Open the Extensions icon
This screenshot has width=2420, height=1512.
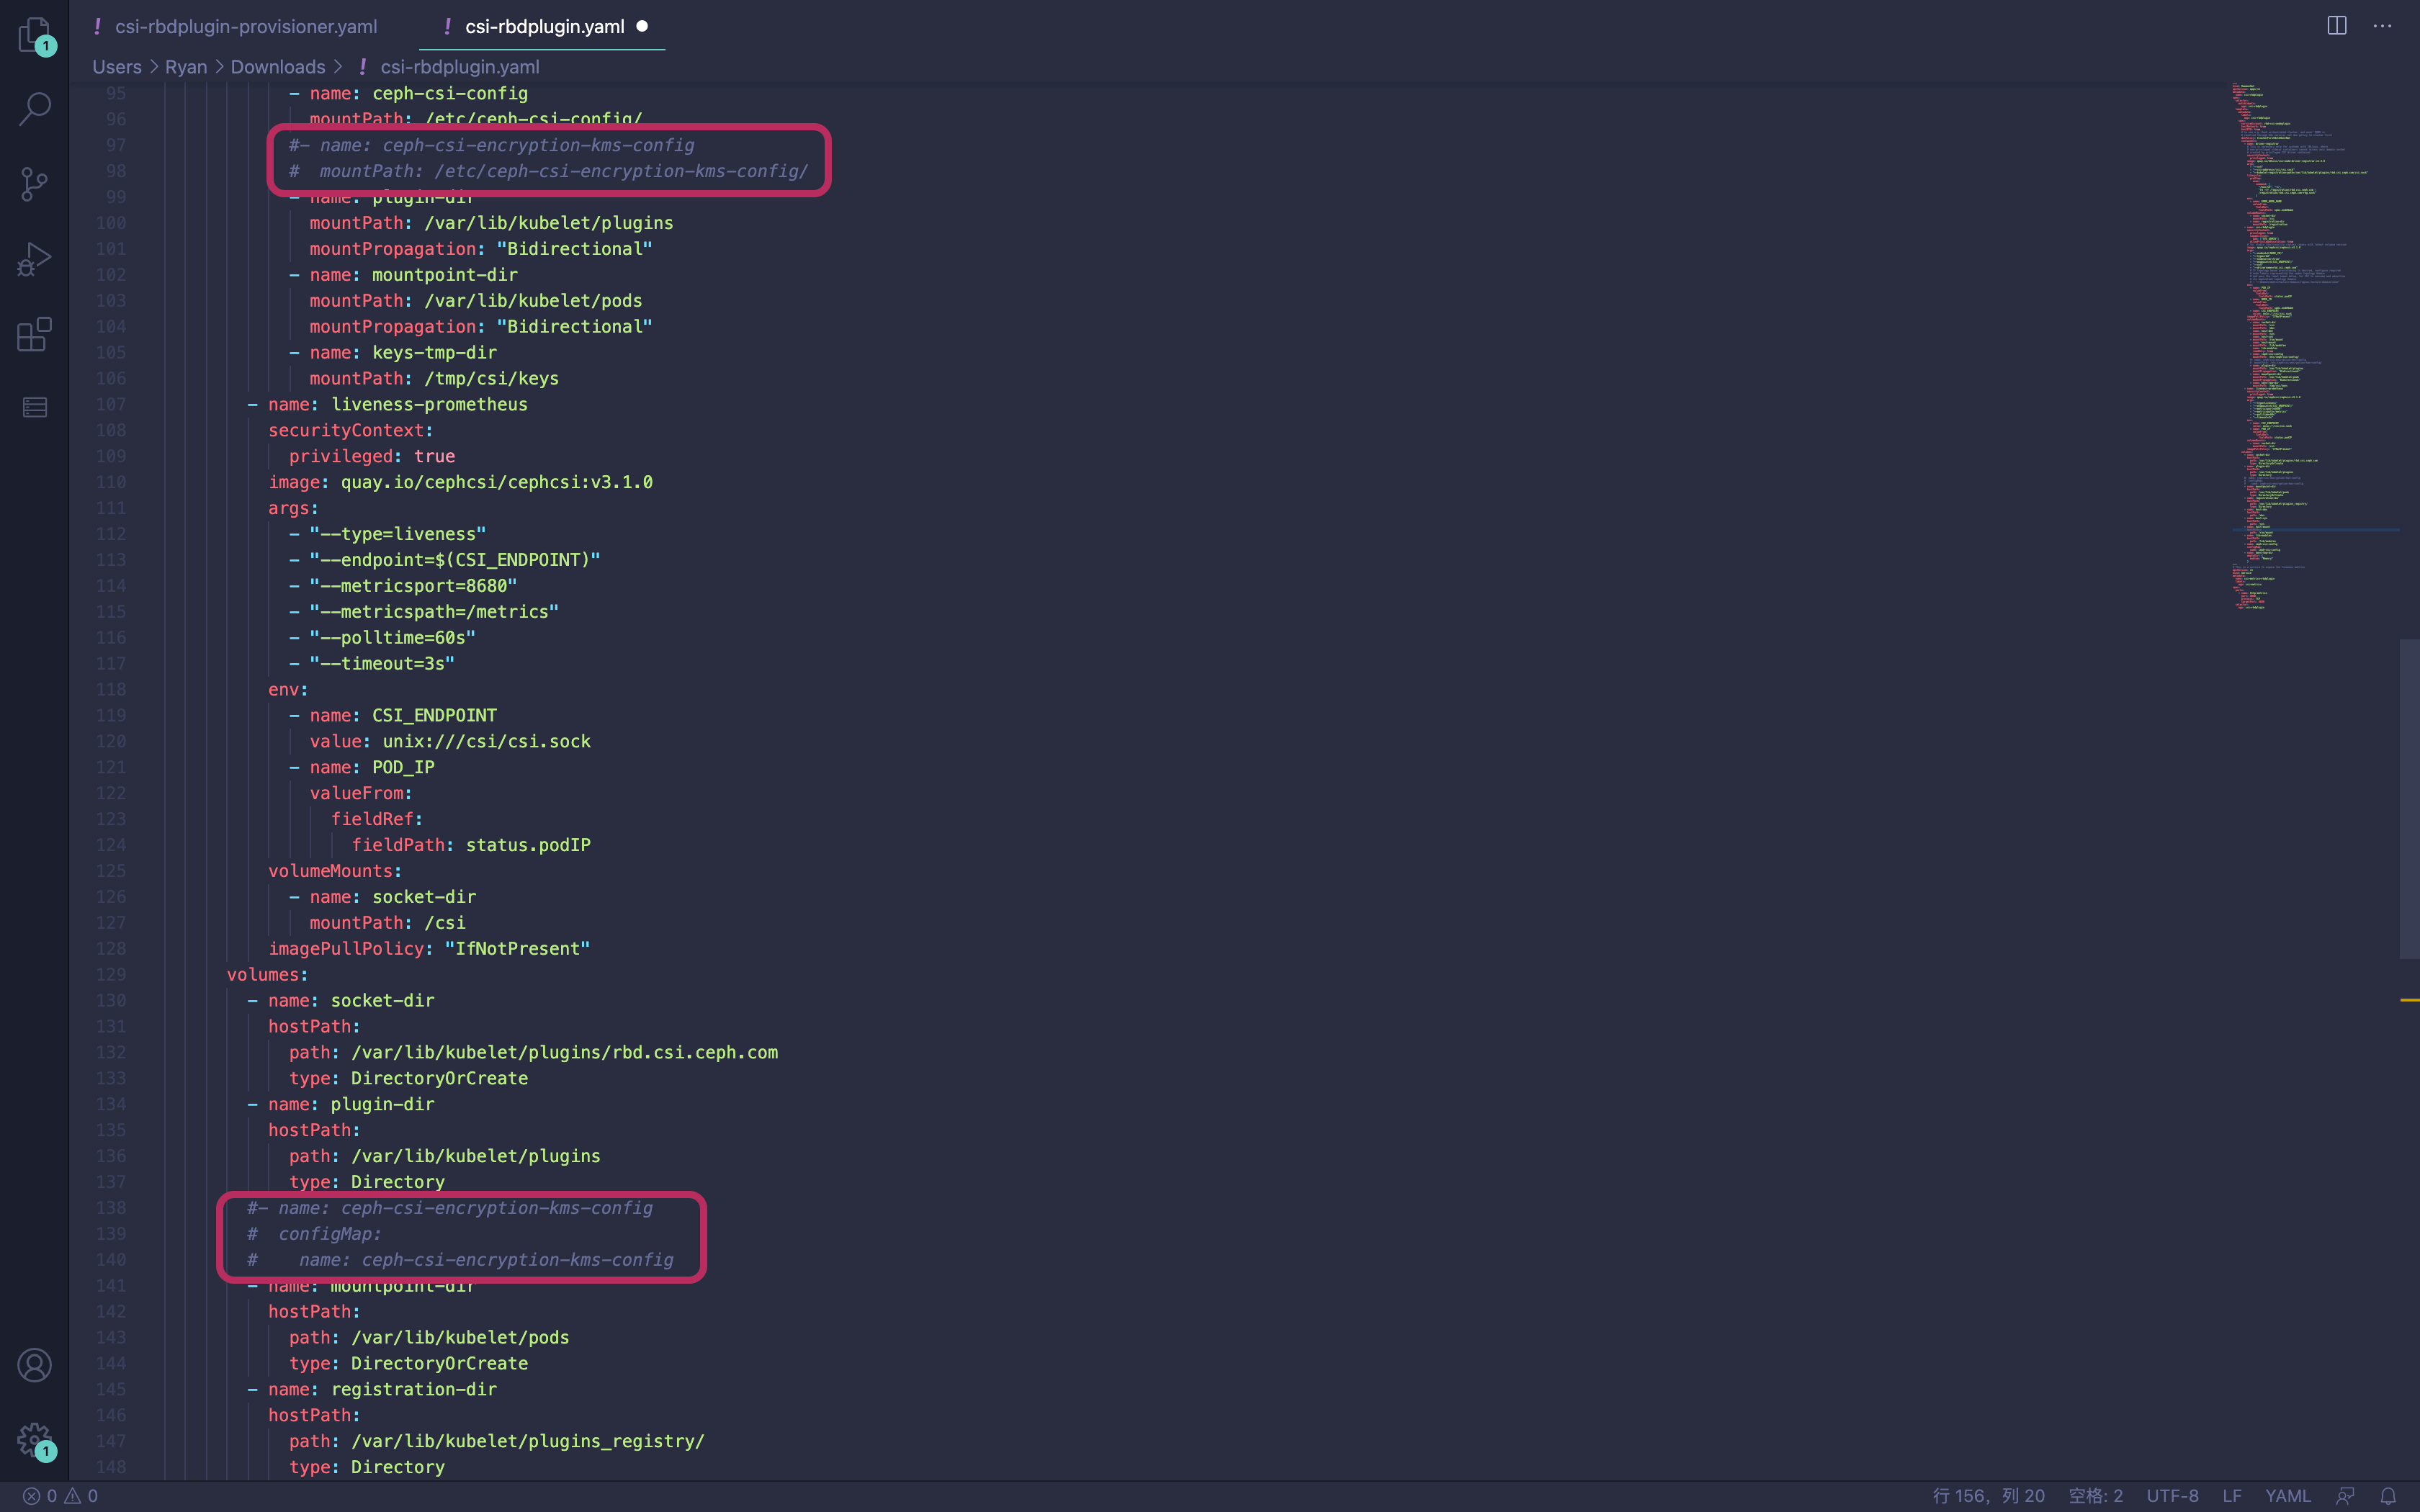coord(35,334)
